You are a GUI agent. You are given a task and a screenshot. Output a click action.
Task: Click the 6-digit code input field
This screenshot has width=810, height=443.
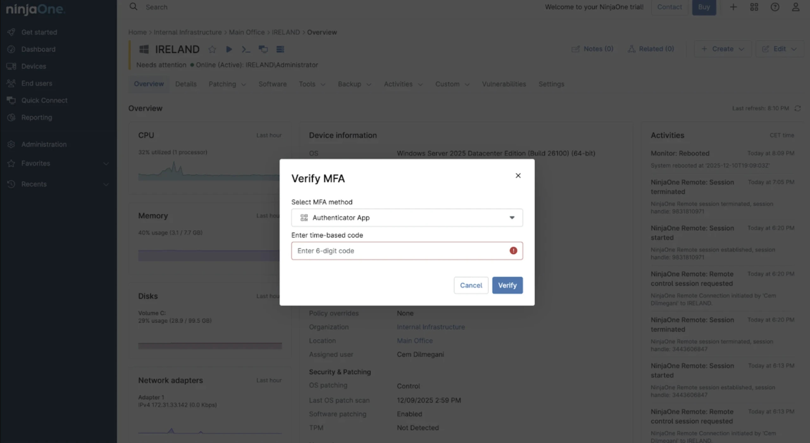pyautogui.click(x=407, y=251)
